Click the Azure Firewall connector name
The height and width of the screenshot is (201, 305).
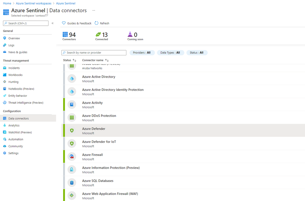tap(93, 154)
